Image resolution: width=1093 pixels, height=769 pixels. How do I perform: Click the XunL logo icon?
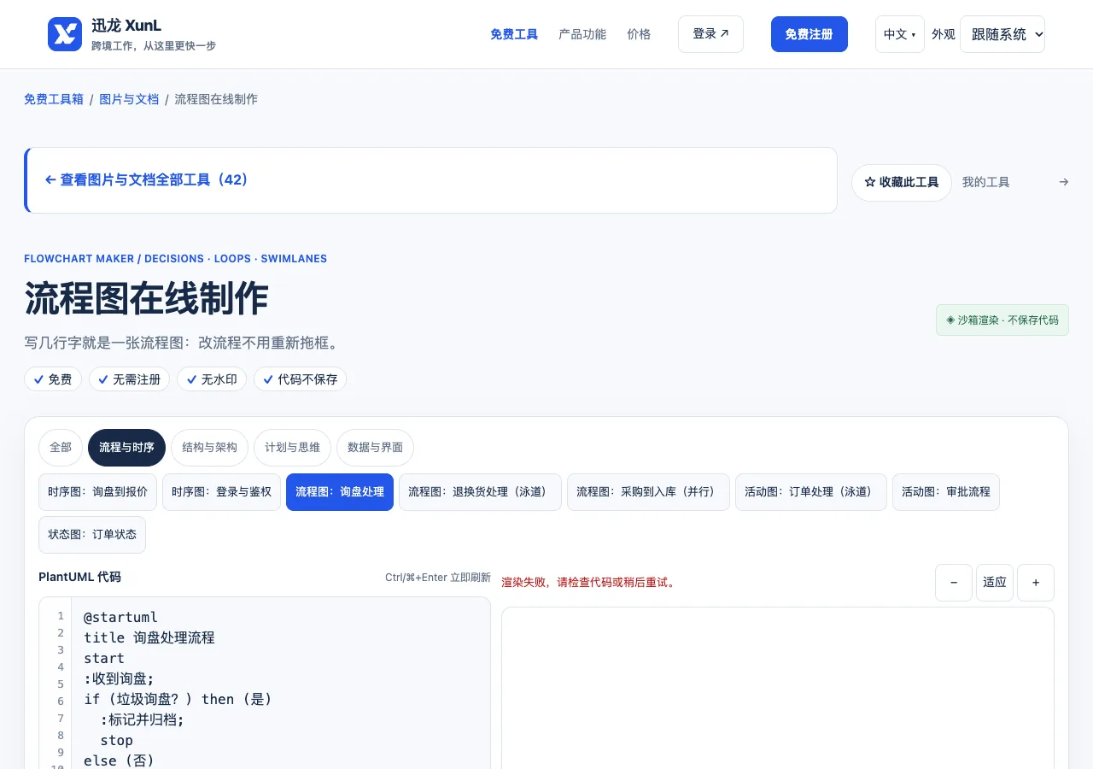[65, 34]
